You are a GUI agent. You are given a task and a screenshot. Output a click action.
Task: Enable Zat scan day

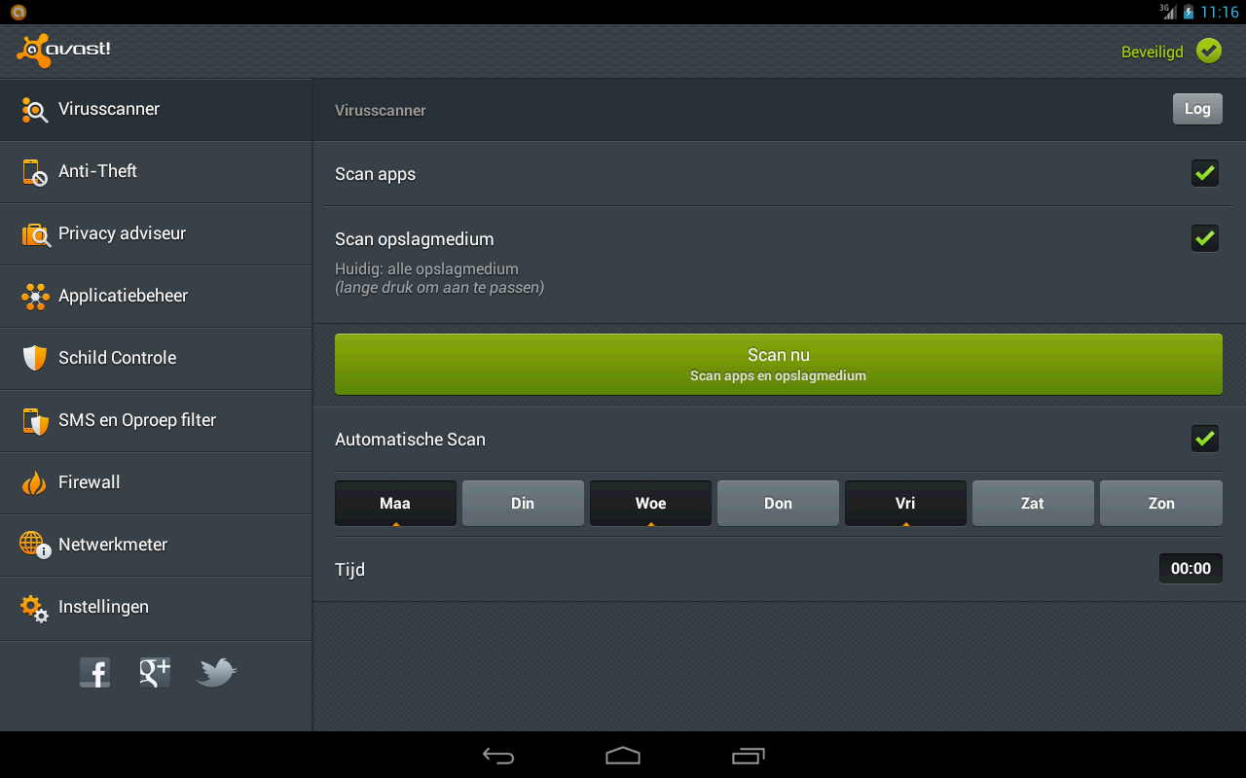click(1033, 503)
